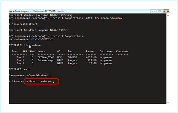The width and height of the screenshot is (178, 113).
Task: Click the copyright line with '2019. Все права защищены.'
Action: (x=66, y=18)
